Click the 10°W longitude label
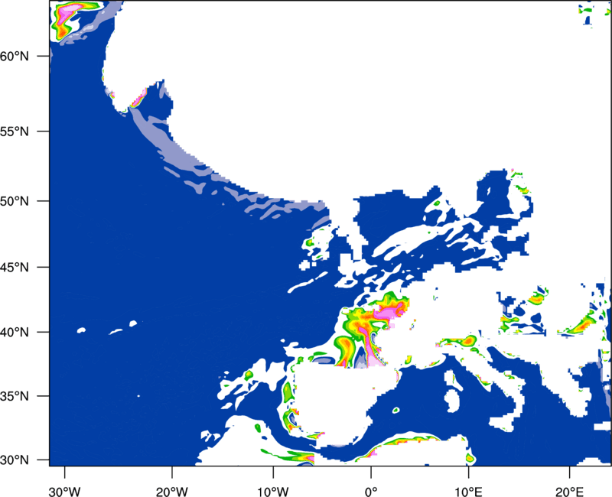 click(x=273, y=492)
